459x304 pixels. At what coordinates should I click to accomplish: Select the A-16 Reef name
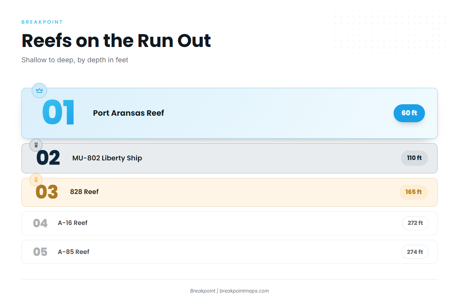pyautogui.click(x=73, y=223)
